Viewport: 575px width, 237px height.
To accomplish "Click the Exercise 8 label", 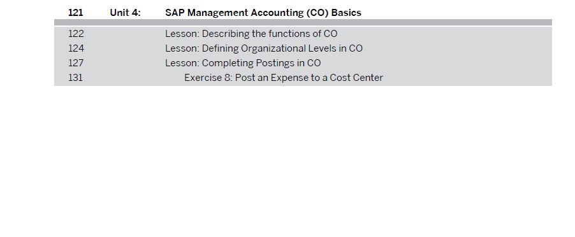I will (208, 78).
